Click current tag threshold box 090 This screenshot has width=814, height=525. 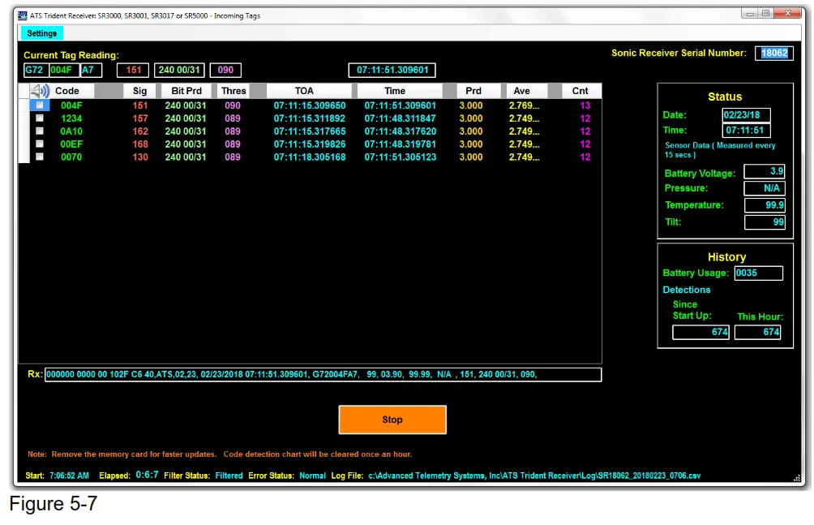coord(225,70)
